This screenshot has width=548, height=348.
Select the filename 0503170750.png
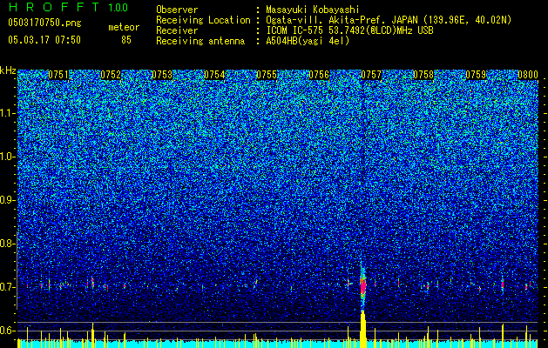(44, 23)
